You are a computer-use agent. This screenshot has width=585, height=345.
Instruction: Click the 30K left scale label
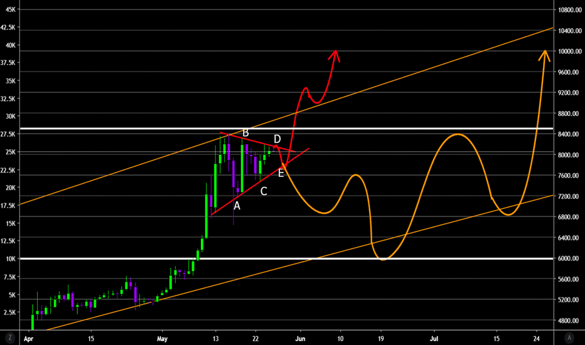click(x=11, y=117)
